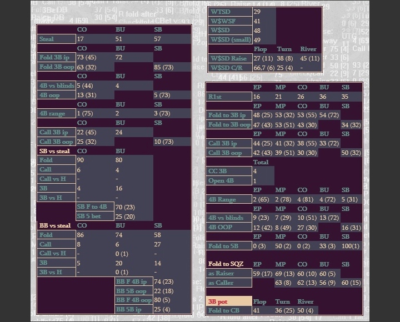This screenshot has height=322, width=400.
Task: Select the as Caller squeeze label
Action: tap(228, 283)
